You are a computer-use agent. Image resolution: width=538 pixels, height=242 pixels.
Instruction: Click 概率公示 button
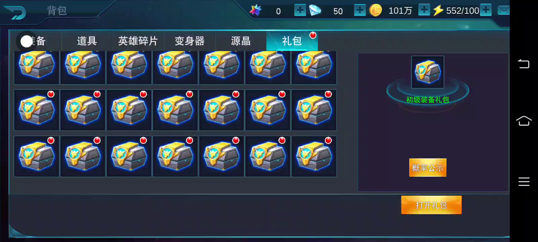coord(428,167)
